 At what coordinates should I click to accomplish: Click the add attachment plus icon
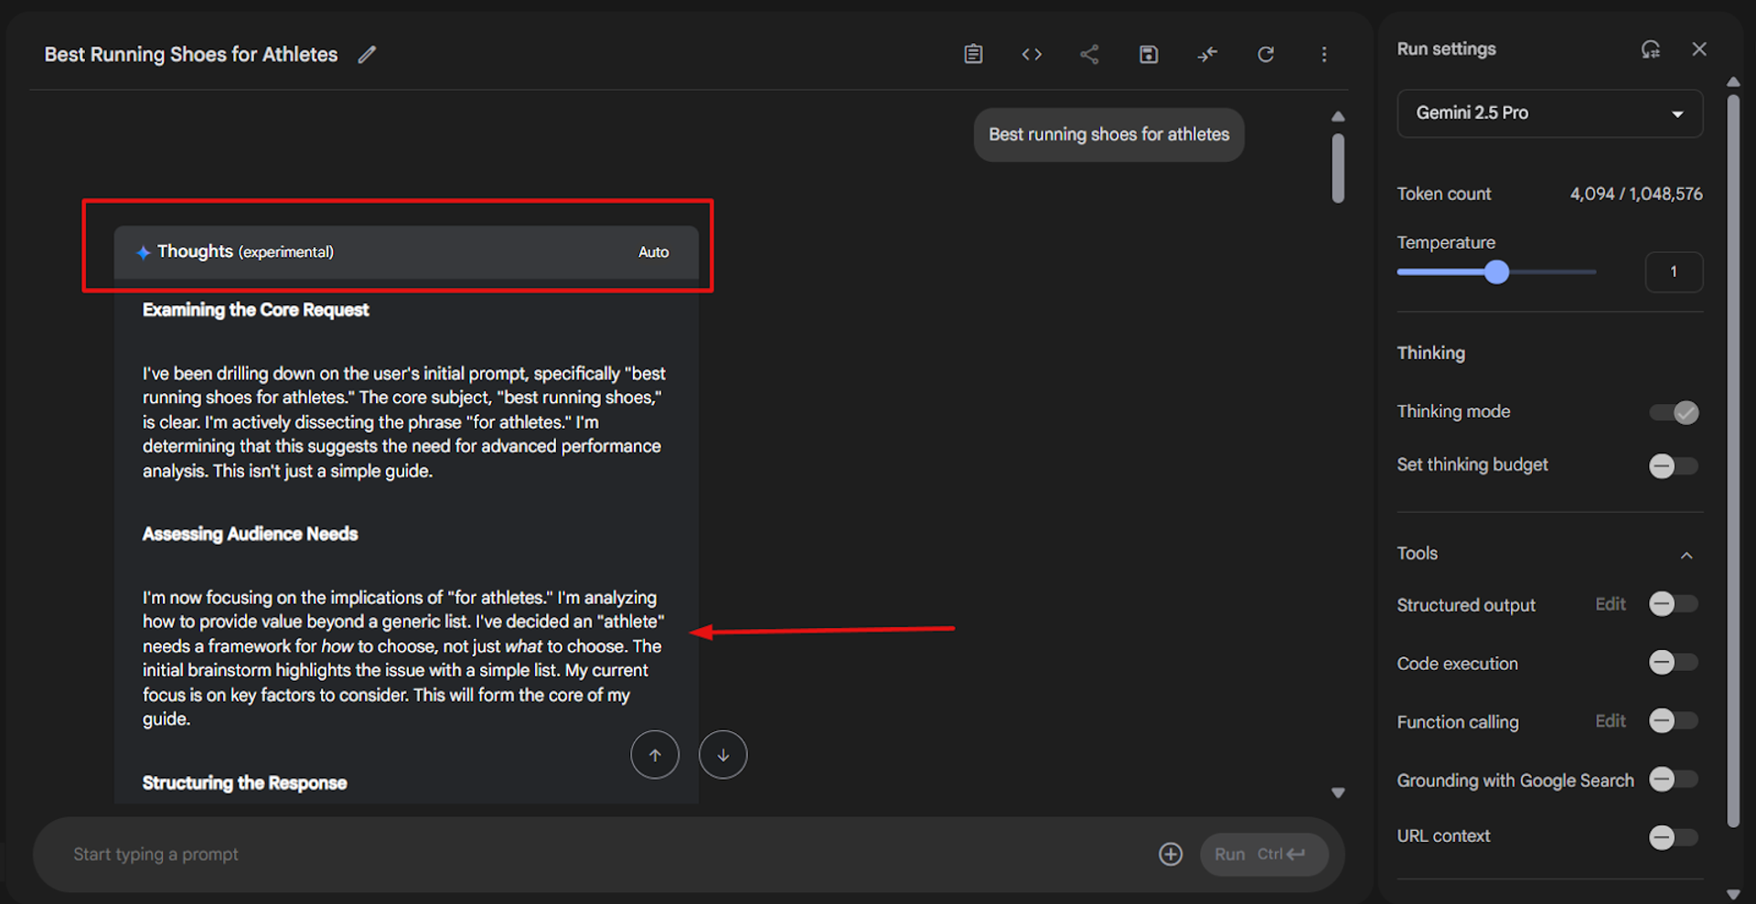[x=1171, y=854]
